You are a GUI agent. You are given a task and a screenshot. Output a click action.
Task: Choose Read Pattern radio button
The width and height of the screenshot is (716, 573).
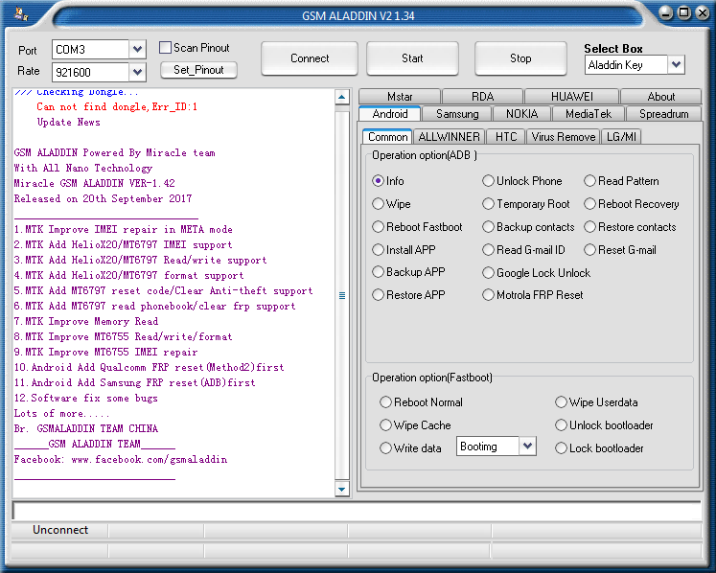tap(590, 181)
